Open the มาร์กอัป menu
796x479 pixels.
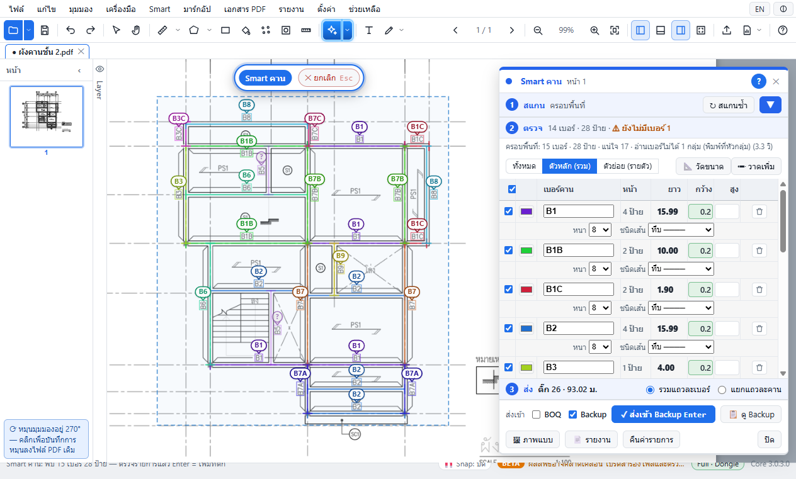coord(197,9)
